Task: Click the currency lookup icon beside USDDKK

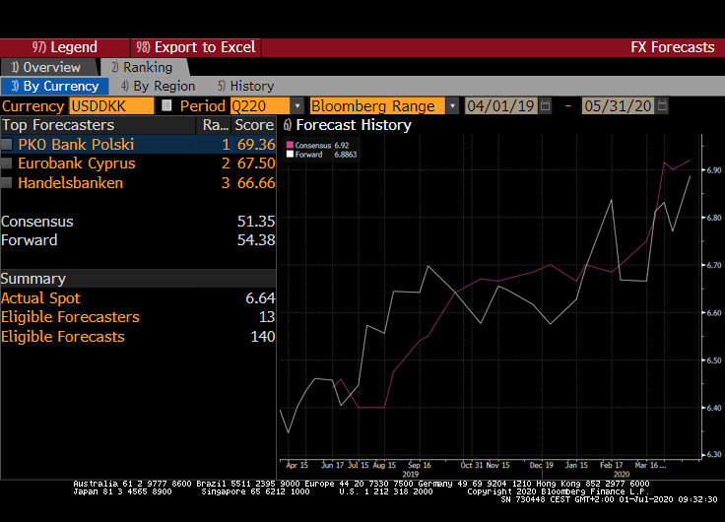Action: [166, 105]
